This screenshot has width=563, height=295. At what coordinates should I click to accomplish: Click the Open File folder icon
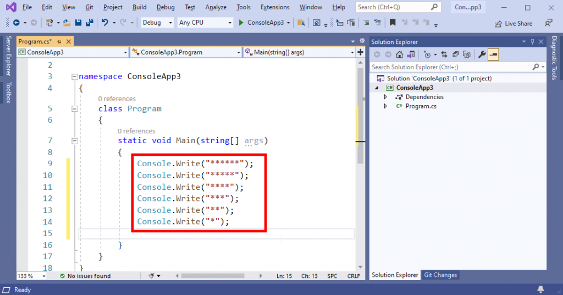pyautogui.click(x=67, y=23)
